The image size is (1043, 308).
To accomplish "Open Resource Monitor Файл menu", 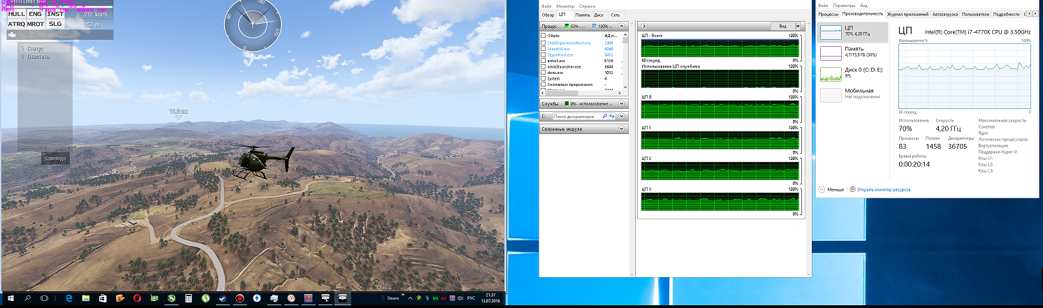I will (x=546, y=6).
